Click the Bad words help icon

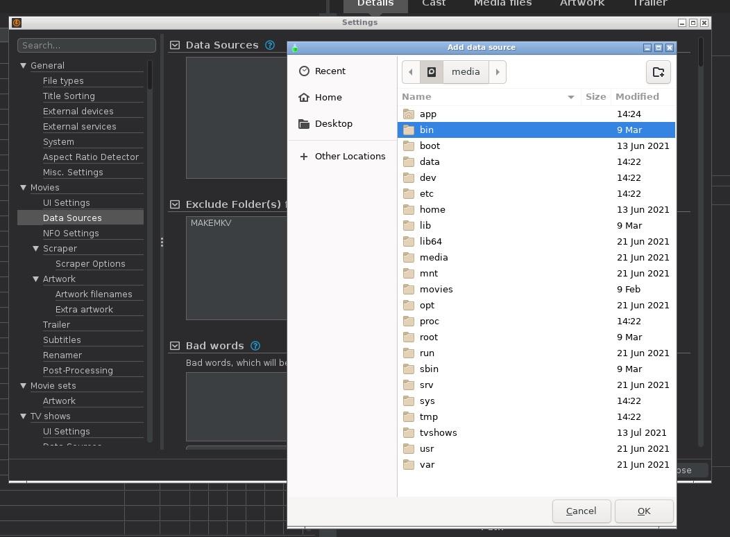click(x=255, y=346)
